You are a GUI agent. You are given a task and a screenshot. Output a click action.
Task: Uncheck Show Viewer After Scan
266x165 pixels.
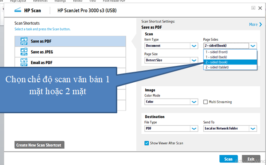click(x=147, y=143)
